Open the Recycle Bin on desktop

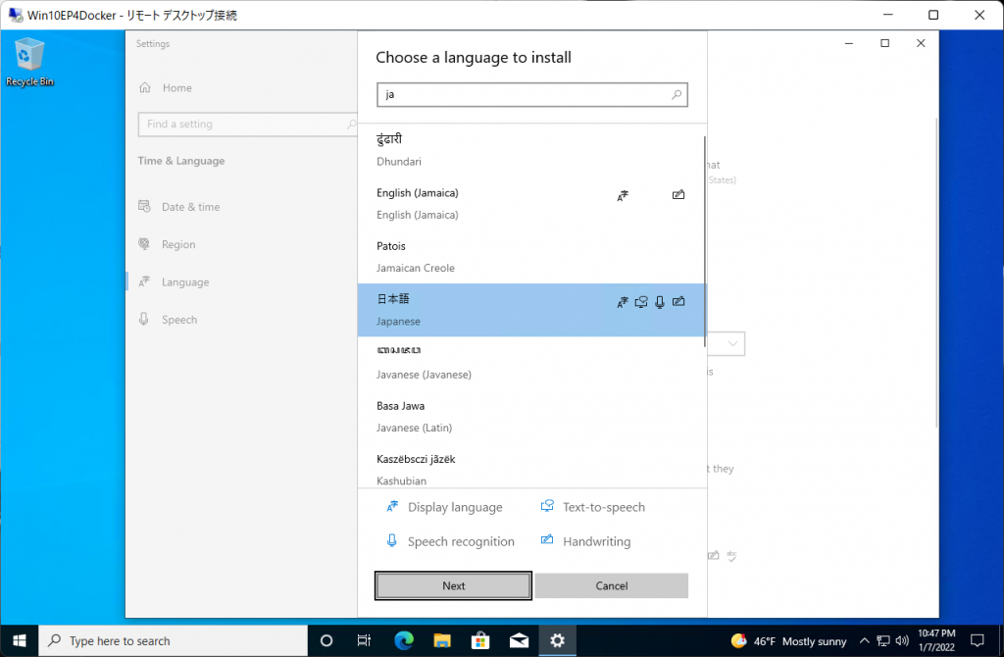click(x=29, y=62)
